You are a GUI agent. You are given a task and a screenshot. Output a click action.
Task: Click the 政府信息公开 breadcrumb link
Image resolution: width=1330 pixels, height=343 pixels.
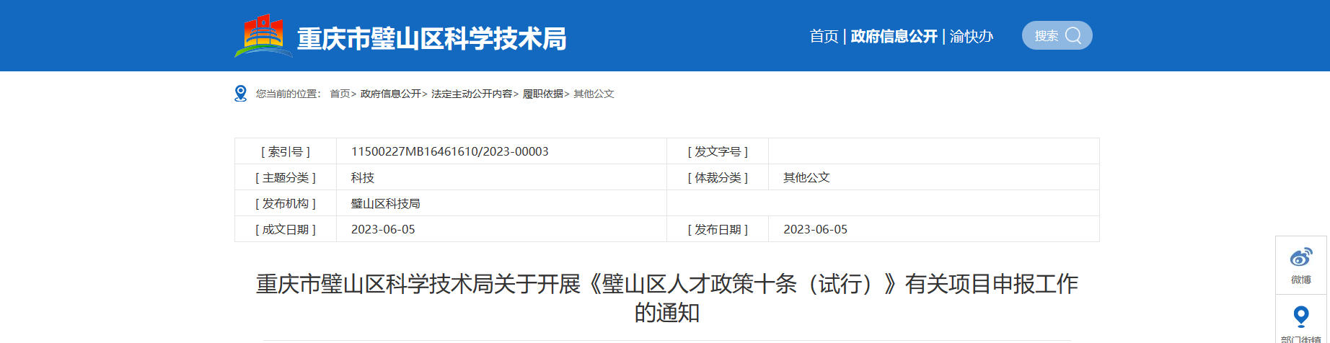(x=390, y=94)
